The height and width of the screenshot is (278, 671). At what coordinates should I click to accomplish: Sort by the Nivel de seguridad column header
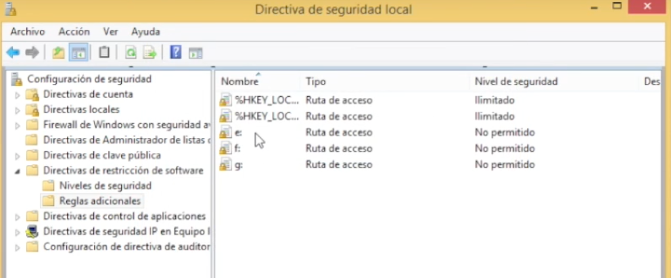(515, 81)
